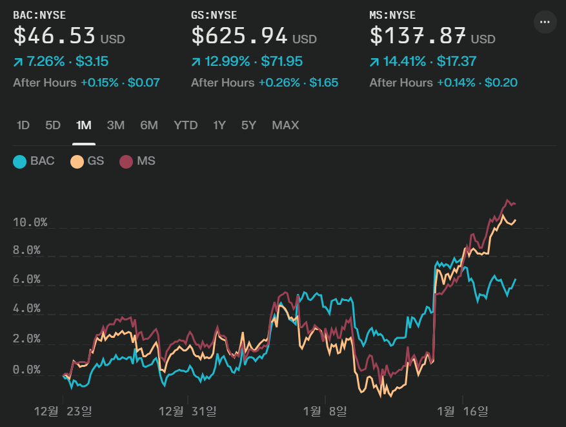Click the 4.0% y-axis label
The width and height of the screenshot is (566, 427).
click(x=26, y=308)
